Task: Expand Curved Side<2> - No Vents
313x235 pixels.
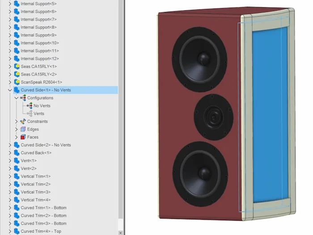Action: click(x=10, y=145)
